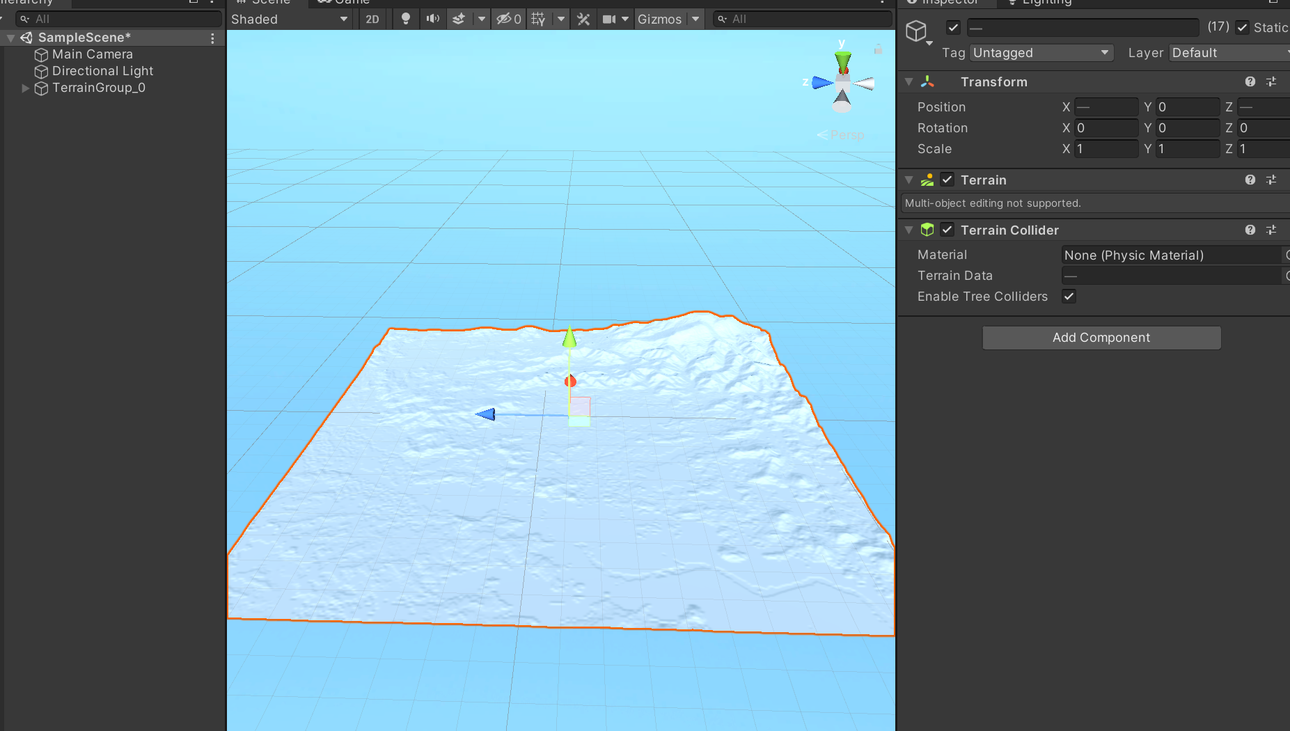Open the Gizmos dropdown arrow
Image resolution: width=1290 pixels, height=731 pixels.
[695, 19]
